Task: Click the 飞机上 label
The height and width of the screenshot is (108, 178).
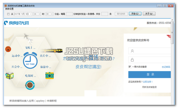Action: [30, 48]
